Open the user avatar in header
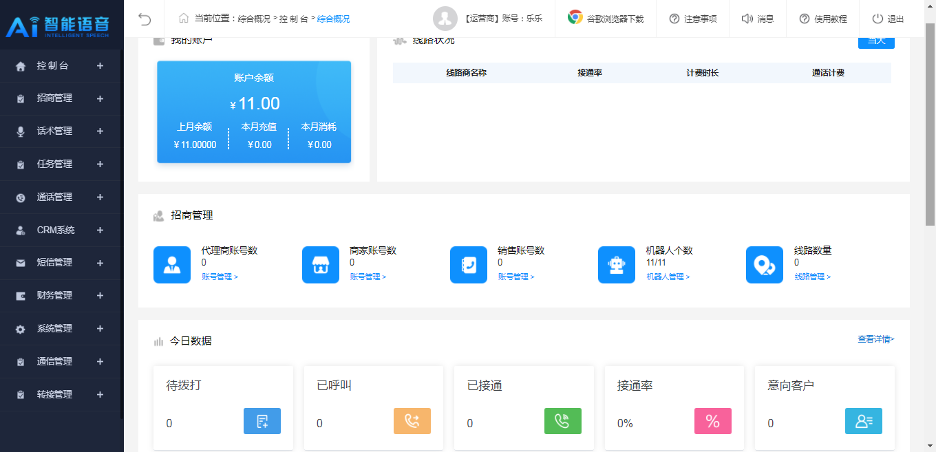This screenshot has width=936, height=452. tap(445, 19)
